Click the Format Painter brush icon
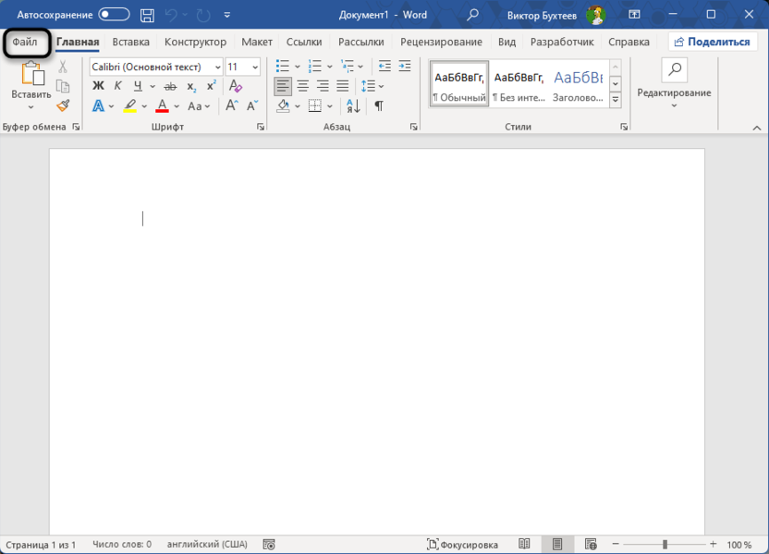The width and height of the screenshot is (769, 554). click(x=63, y=105)
